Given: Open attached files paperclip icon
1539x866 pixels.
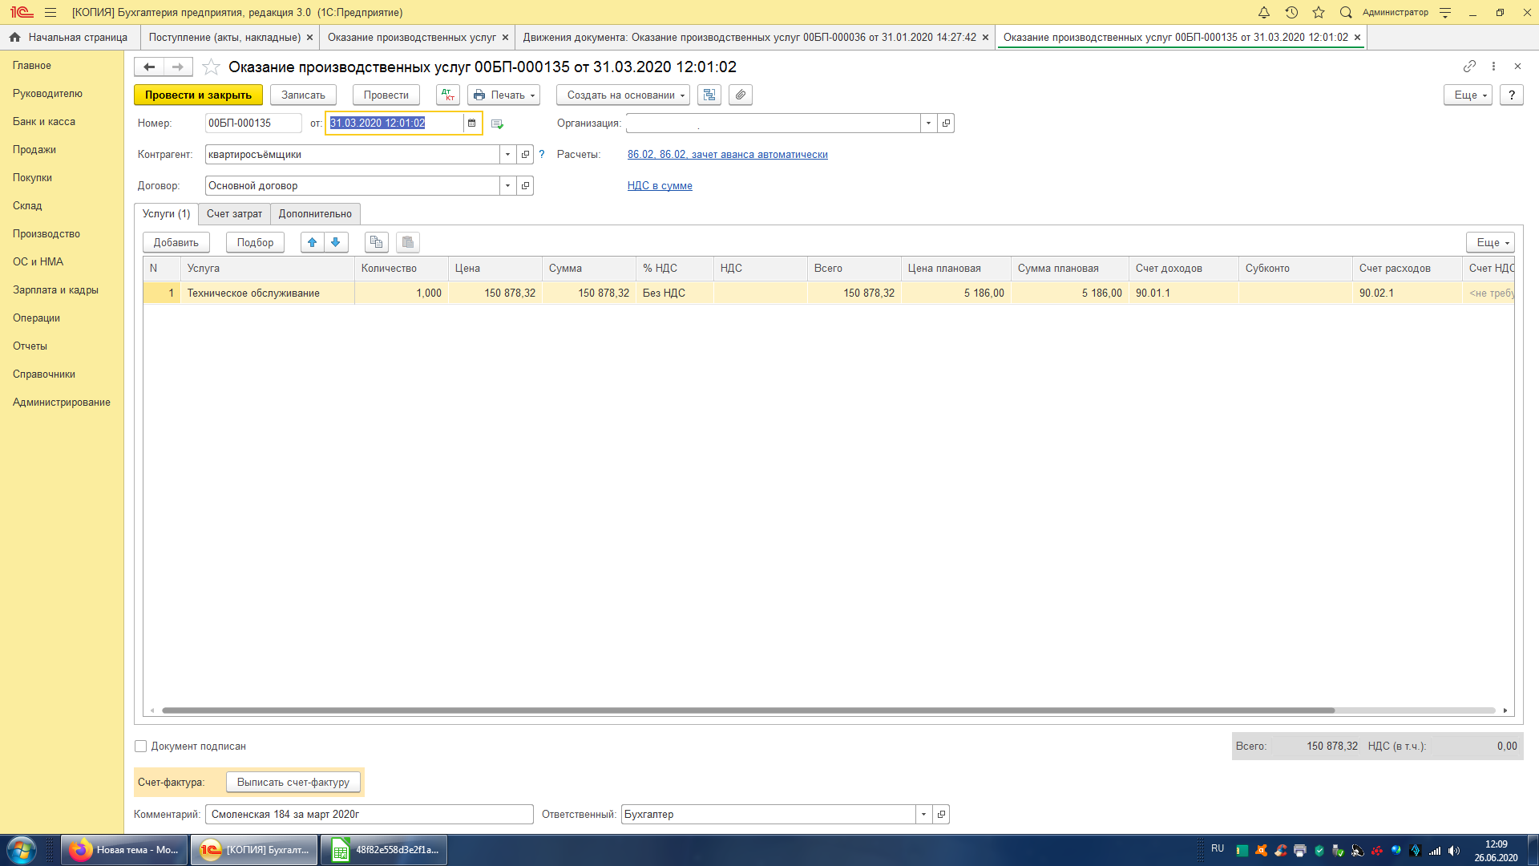Looking at the screenshot, I should pos(741,95).
